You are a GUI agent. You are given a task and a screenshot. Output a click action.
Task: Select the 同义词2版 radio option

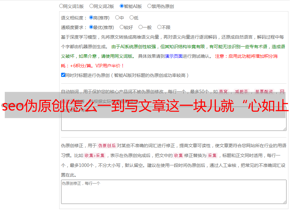pyautogui.click(x=91, y=6)
